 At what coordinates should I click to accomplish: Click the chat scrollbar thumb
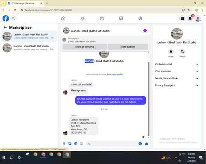point(148,99)
